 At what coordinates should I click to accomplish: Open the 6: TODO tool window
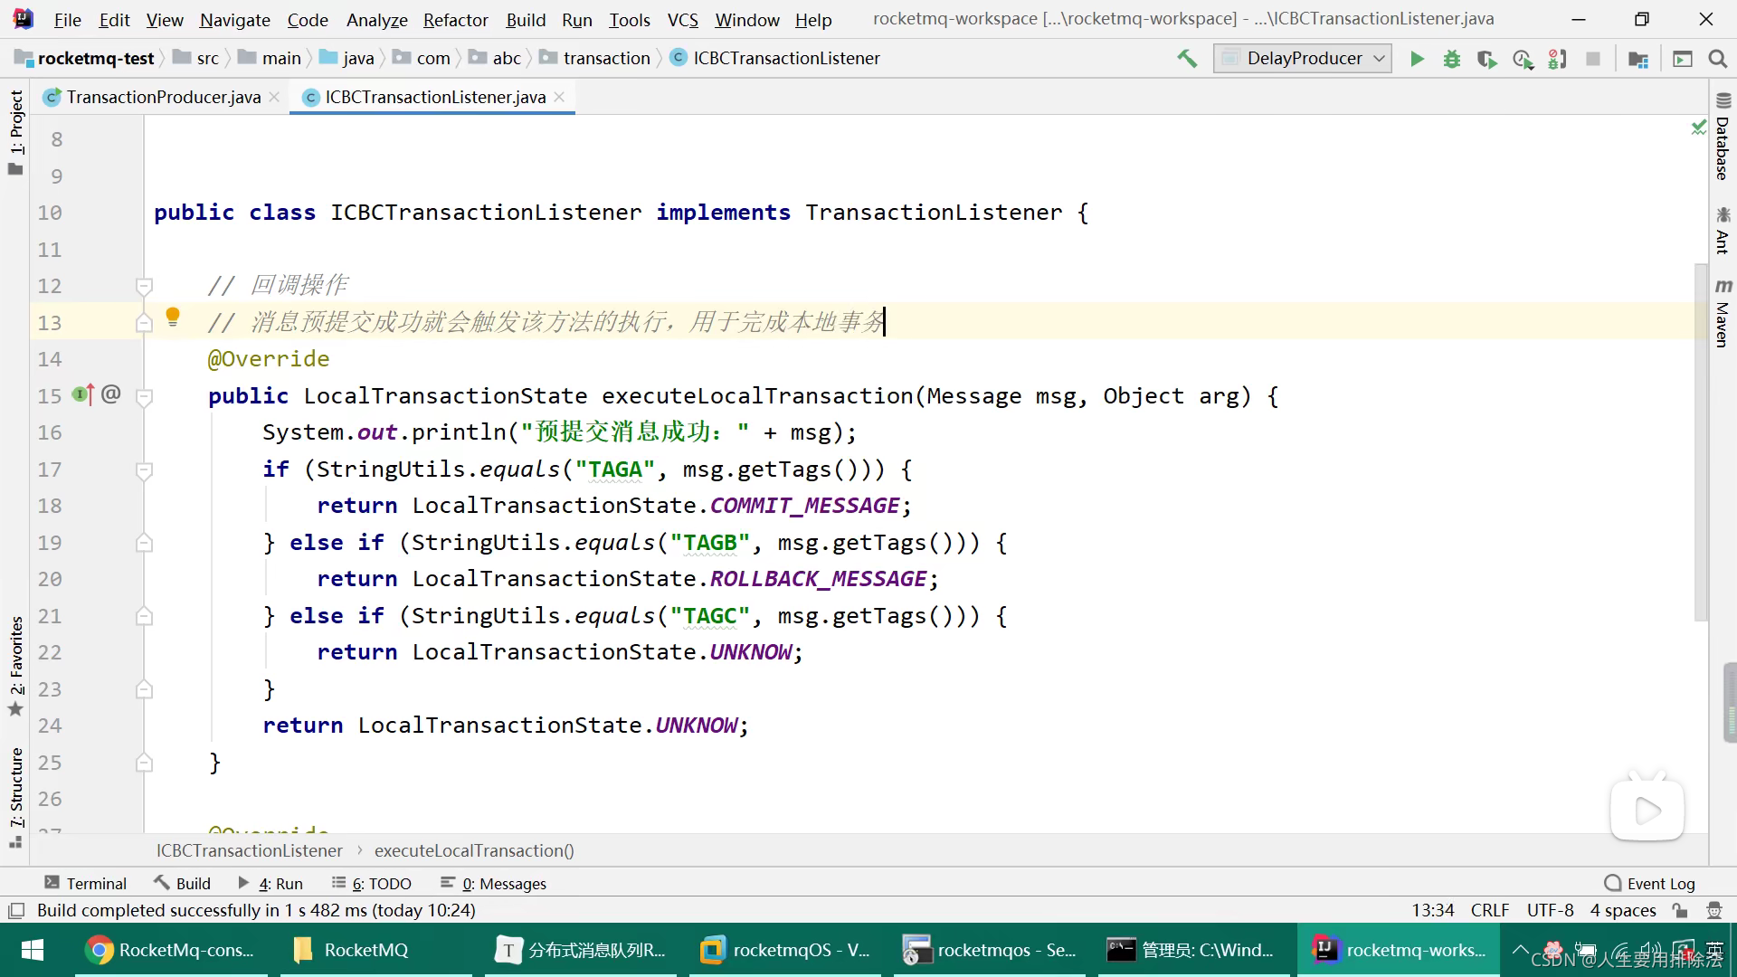tap(371, 883)
